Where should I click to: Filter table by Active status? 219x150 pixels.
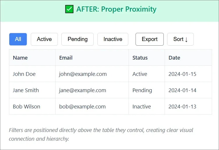tap(44, 39)
